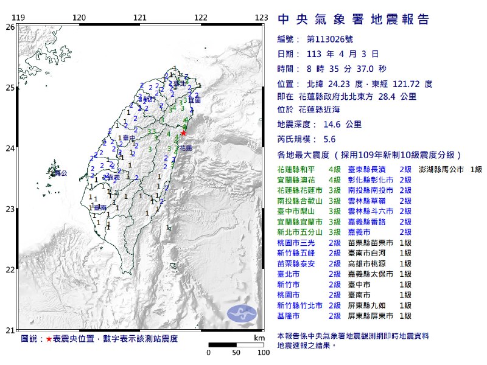
Task: Click the red epicenter star on map
Action: pos(184,133)
